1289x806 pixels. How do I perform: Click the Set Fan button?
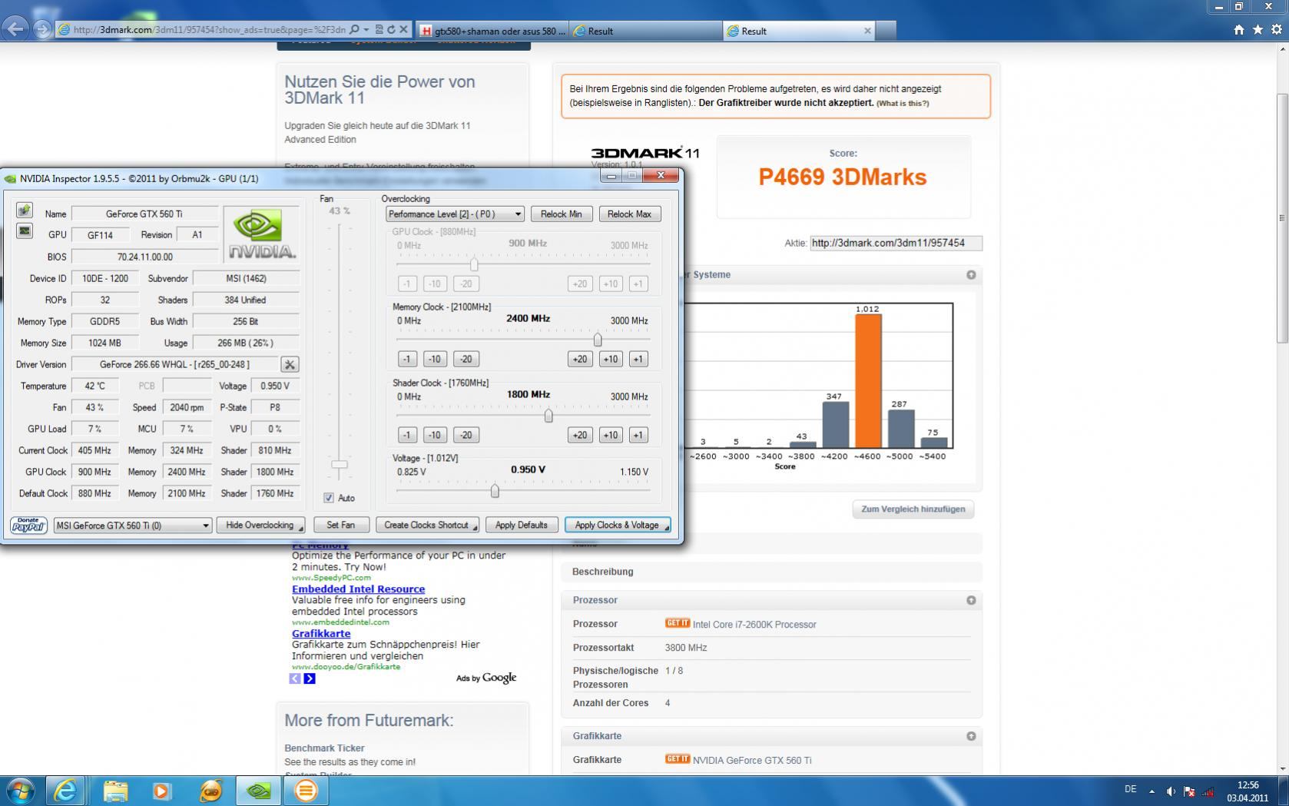coord(340,525)
